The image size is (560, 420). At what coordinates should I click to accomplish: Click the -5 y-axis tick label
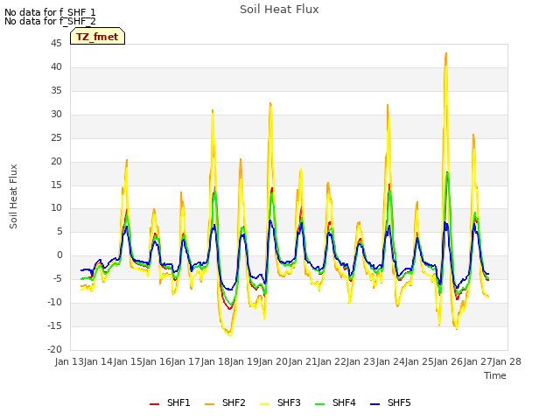pos(56,279)
